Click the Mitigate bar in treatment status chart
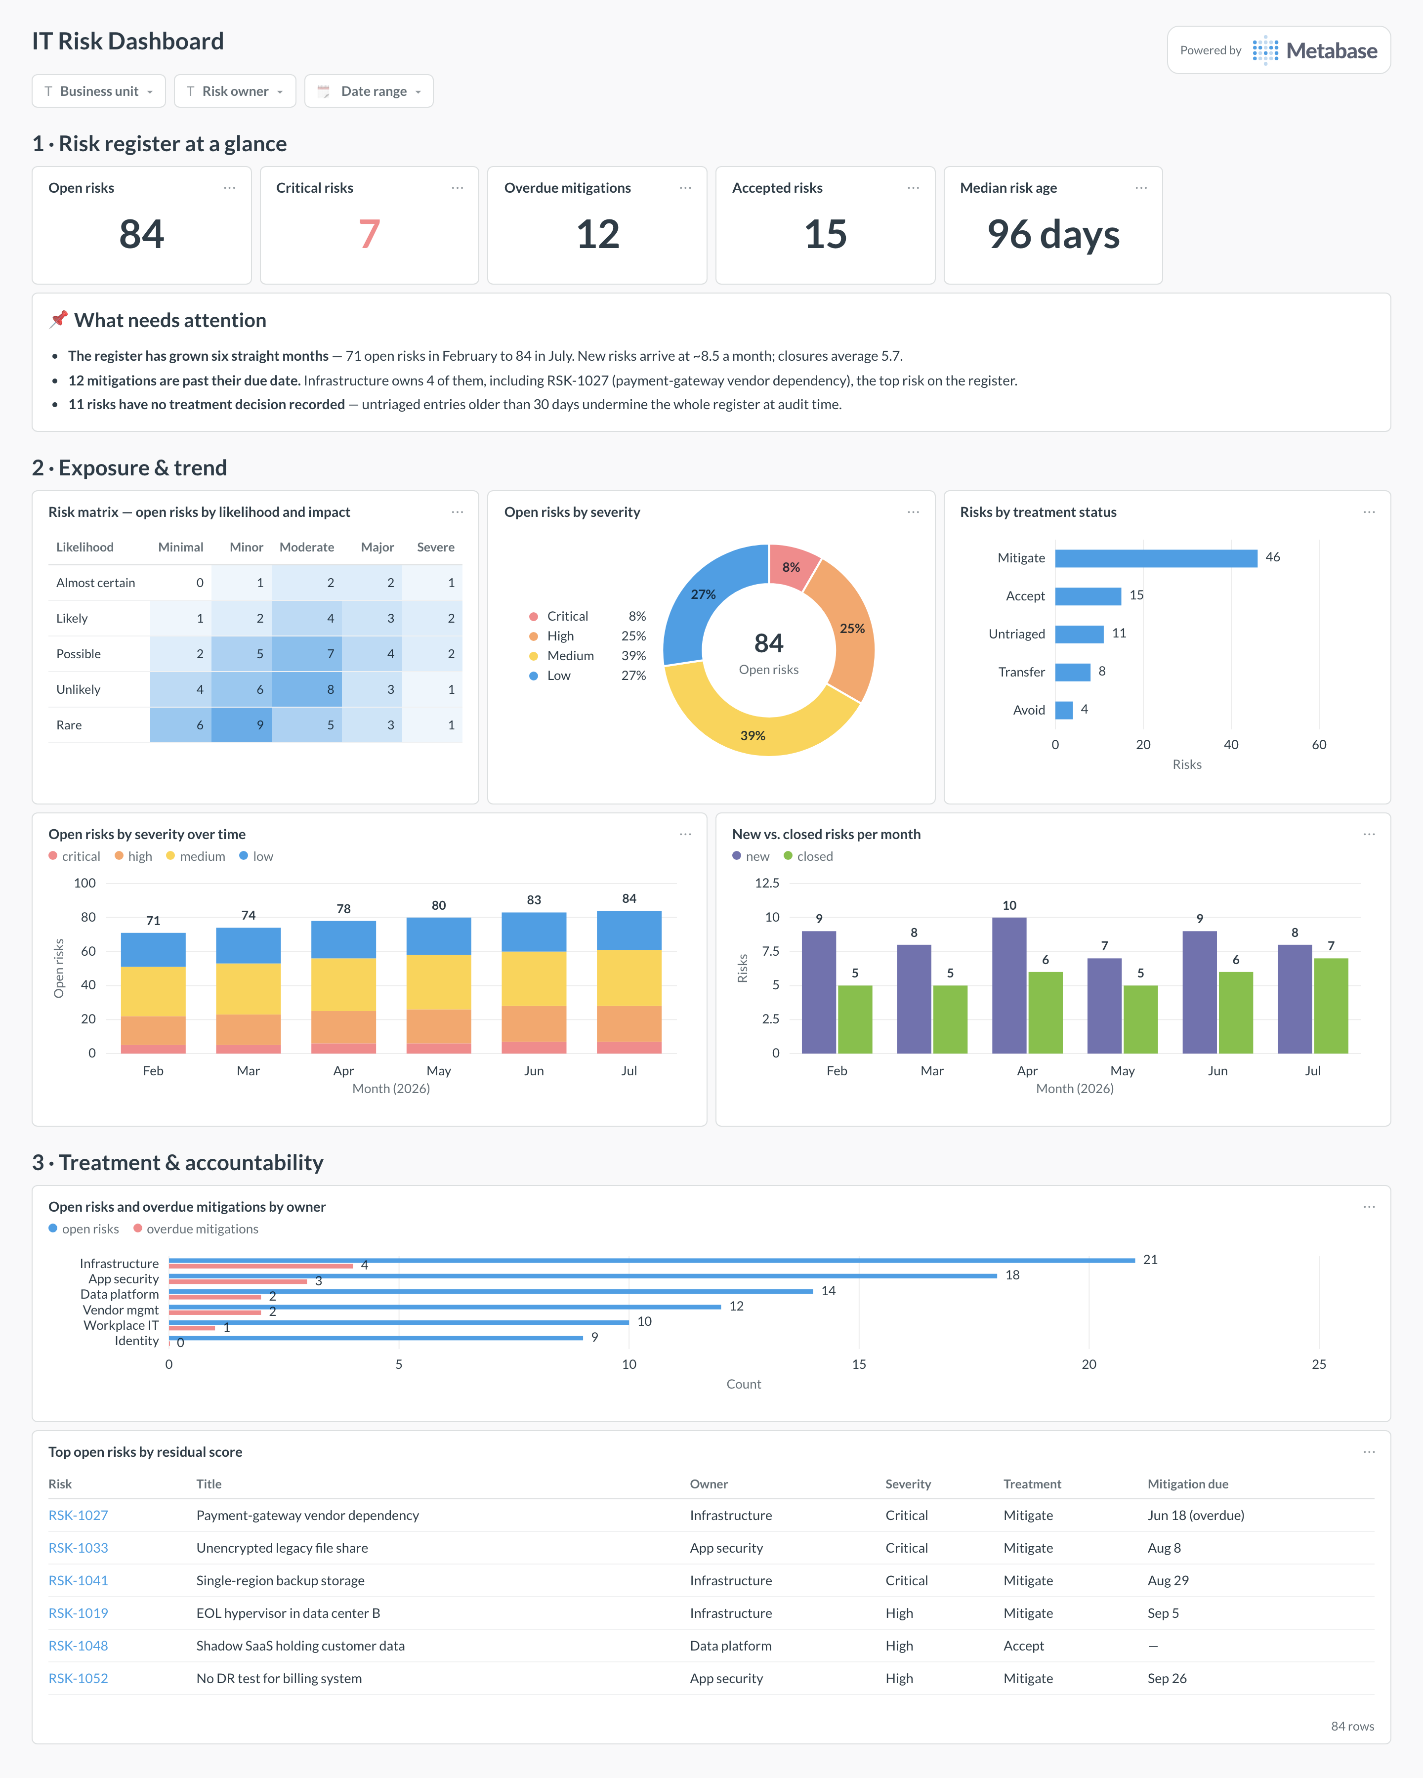Image resolution: width=1423 pixels, height=1778 pixels. [x=1156, y=558]
